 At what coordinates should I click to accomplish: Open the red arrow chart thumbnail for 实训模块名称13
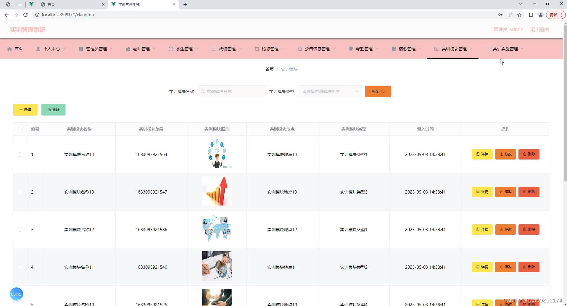217,191
